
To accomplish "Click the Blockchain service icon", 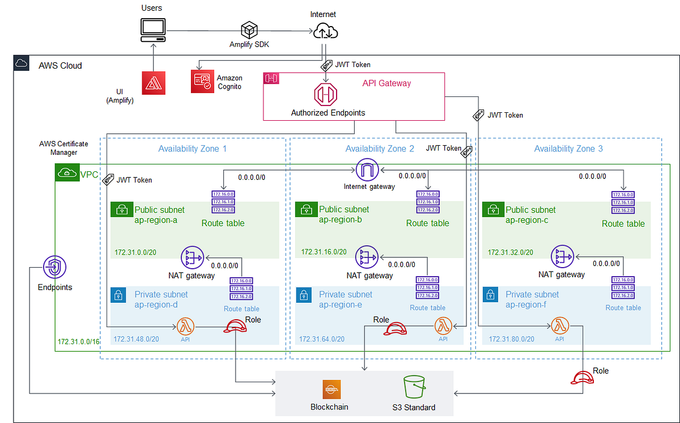I will [x=332, y=390].
